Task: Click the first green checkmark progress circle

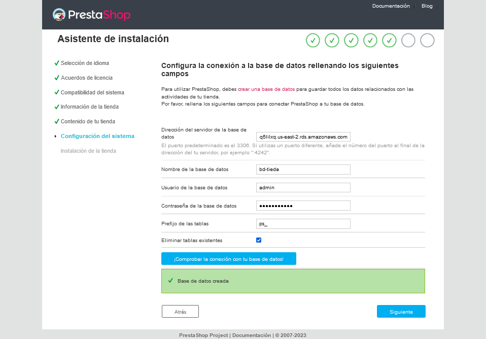Action: (313, 40)
